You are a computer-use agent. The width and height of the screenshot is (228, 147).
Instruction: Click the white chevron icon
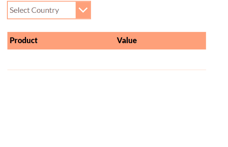point(83,10)
